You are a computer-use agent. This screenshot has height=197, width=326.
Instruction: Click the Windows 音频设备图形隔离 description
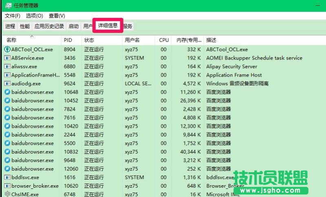coord(237,83)
